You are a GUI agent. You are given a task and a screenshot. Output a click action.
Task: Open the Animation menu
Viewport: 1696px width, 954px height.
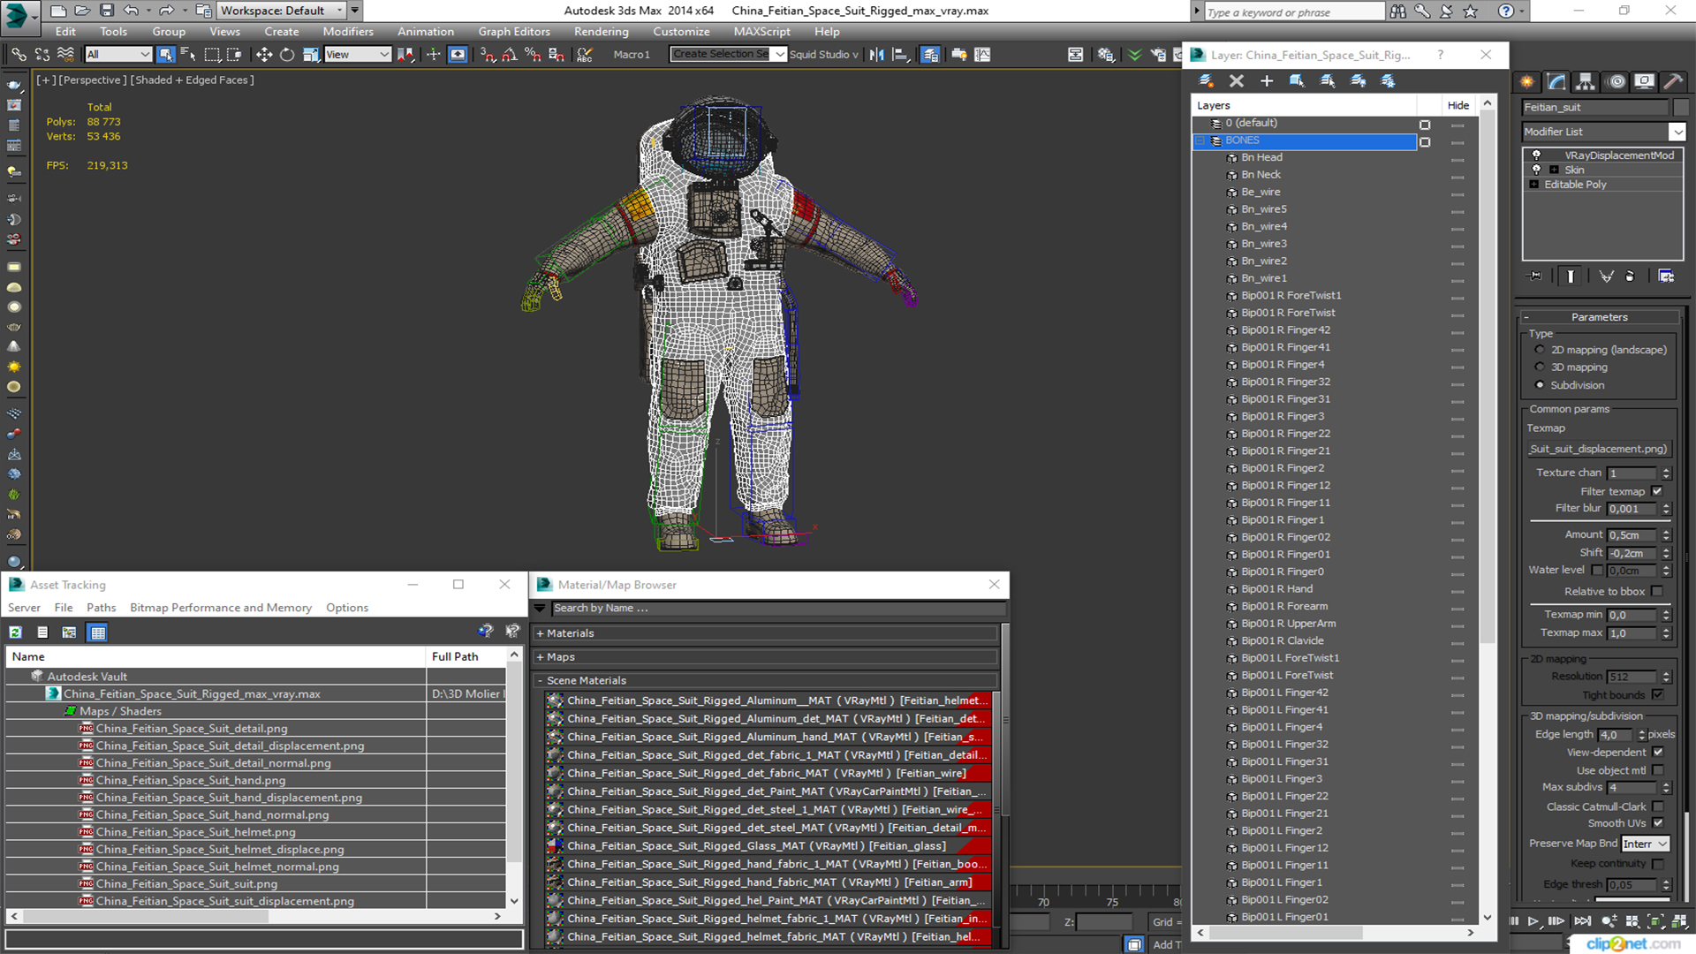[x=425, y=32]
